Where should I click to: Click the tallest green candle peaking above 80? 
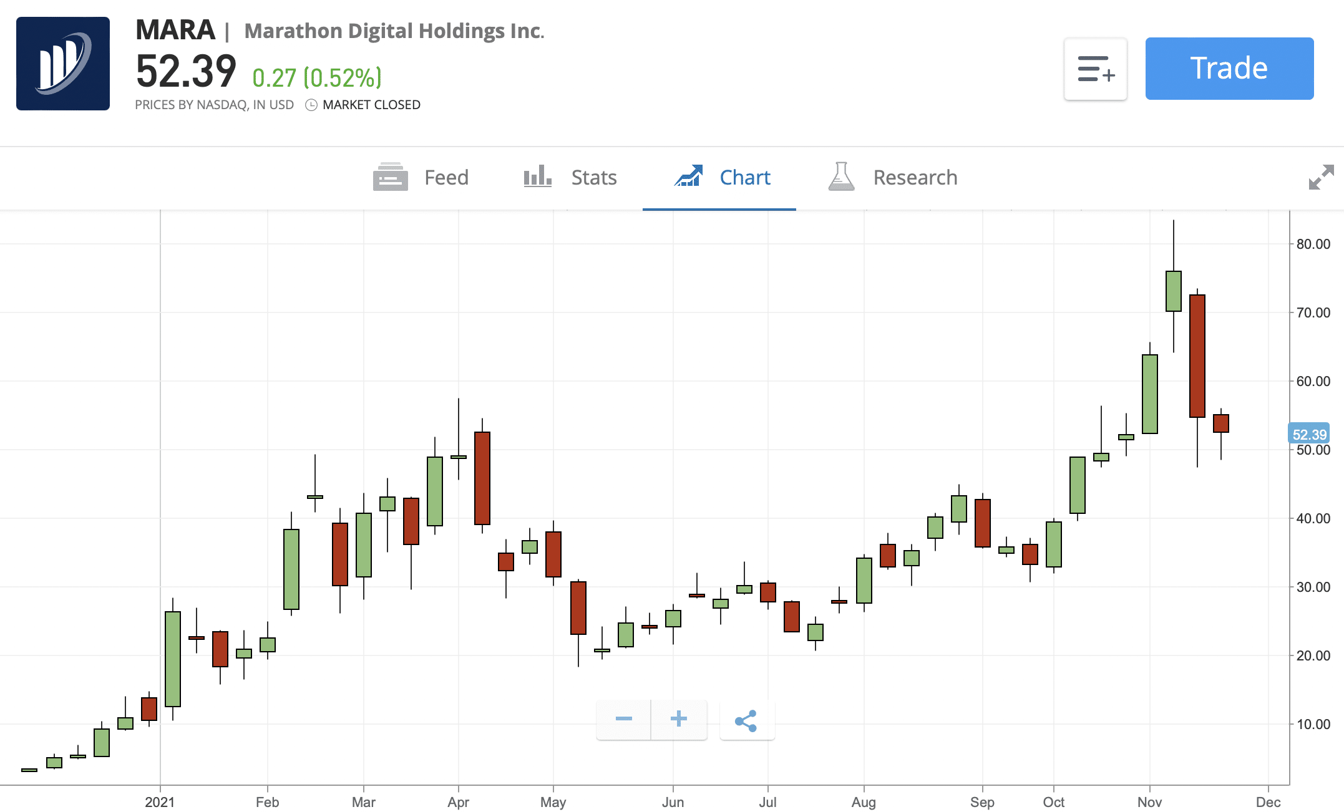coord(1174,291)
